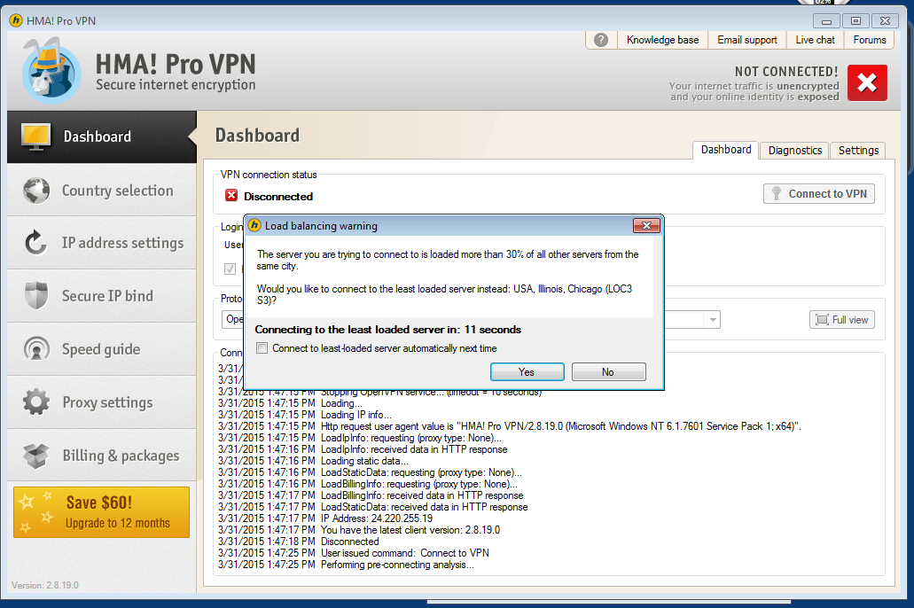This screenshot has height=608, width=914.
Task: Click the "NOT CONNECTED!" header text
Action: 786,72
